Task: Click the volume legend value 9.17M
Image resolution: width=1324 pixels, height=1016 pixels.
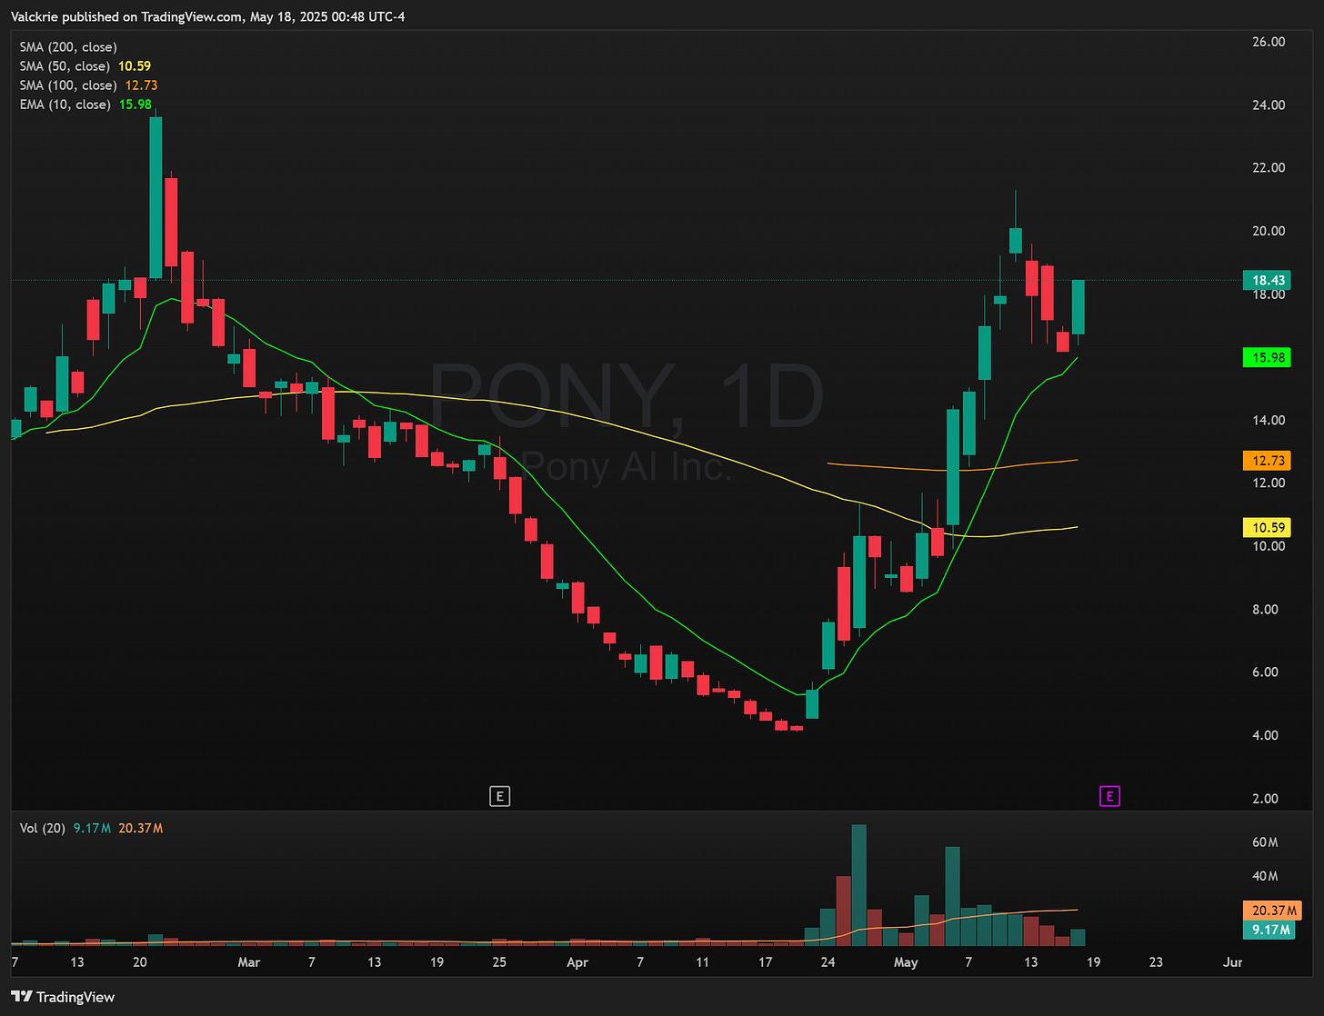Action: (92, 828)
